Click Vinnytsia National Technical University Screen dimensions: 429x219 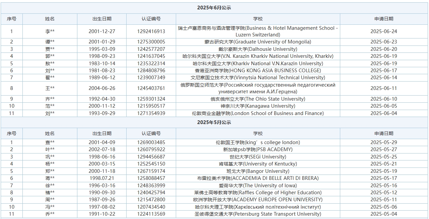pyautogui.click(x=258, y=78)
